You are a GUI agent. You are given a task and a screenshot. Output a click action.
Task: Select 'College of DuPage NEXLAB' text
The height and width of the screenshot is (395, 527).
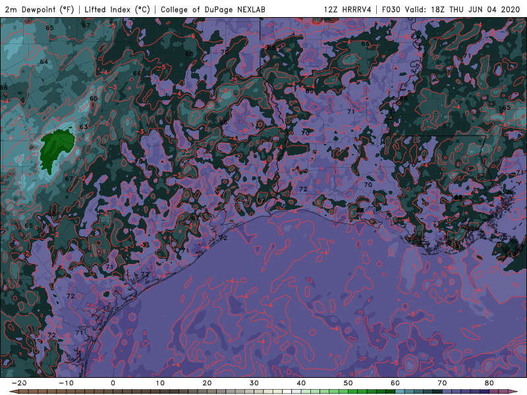pyautogui.click(x=213, y=9)
